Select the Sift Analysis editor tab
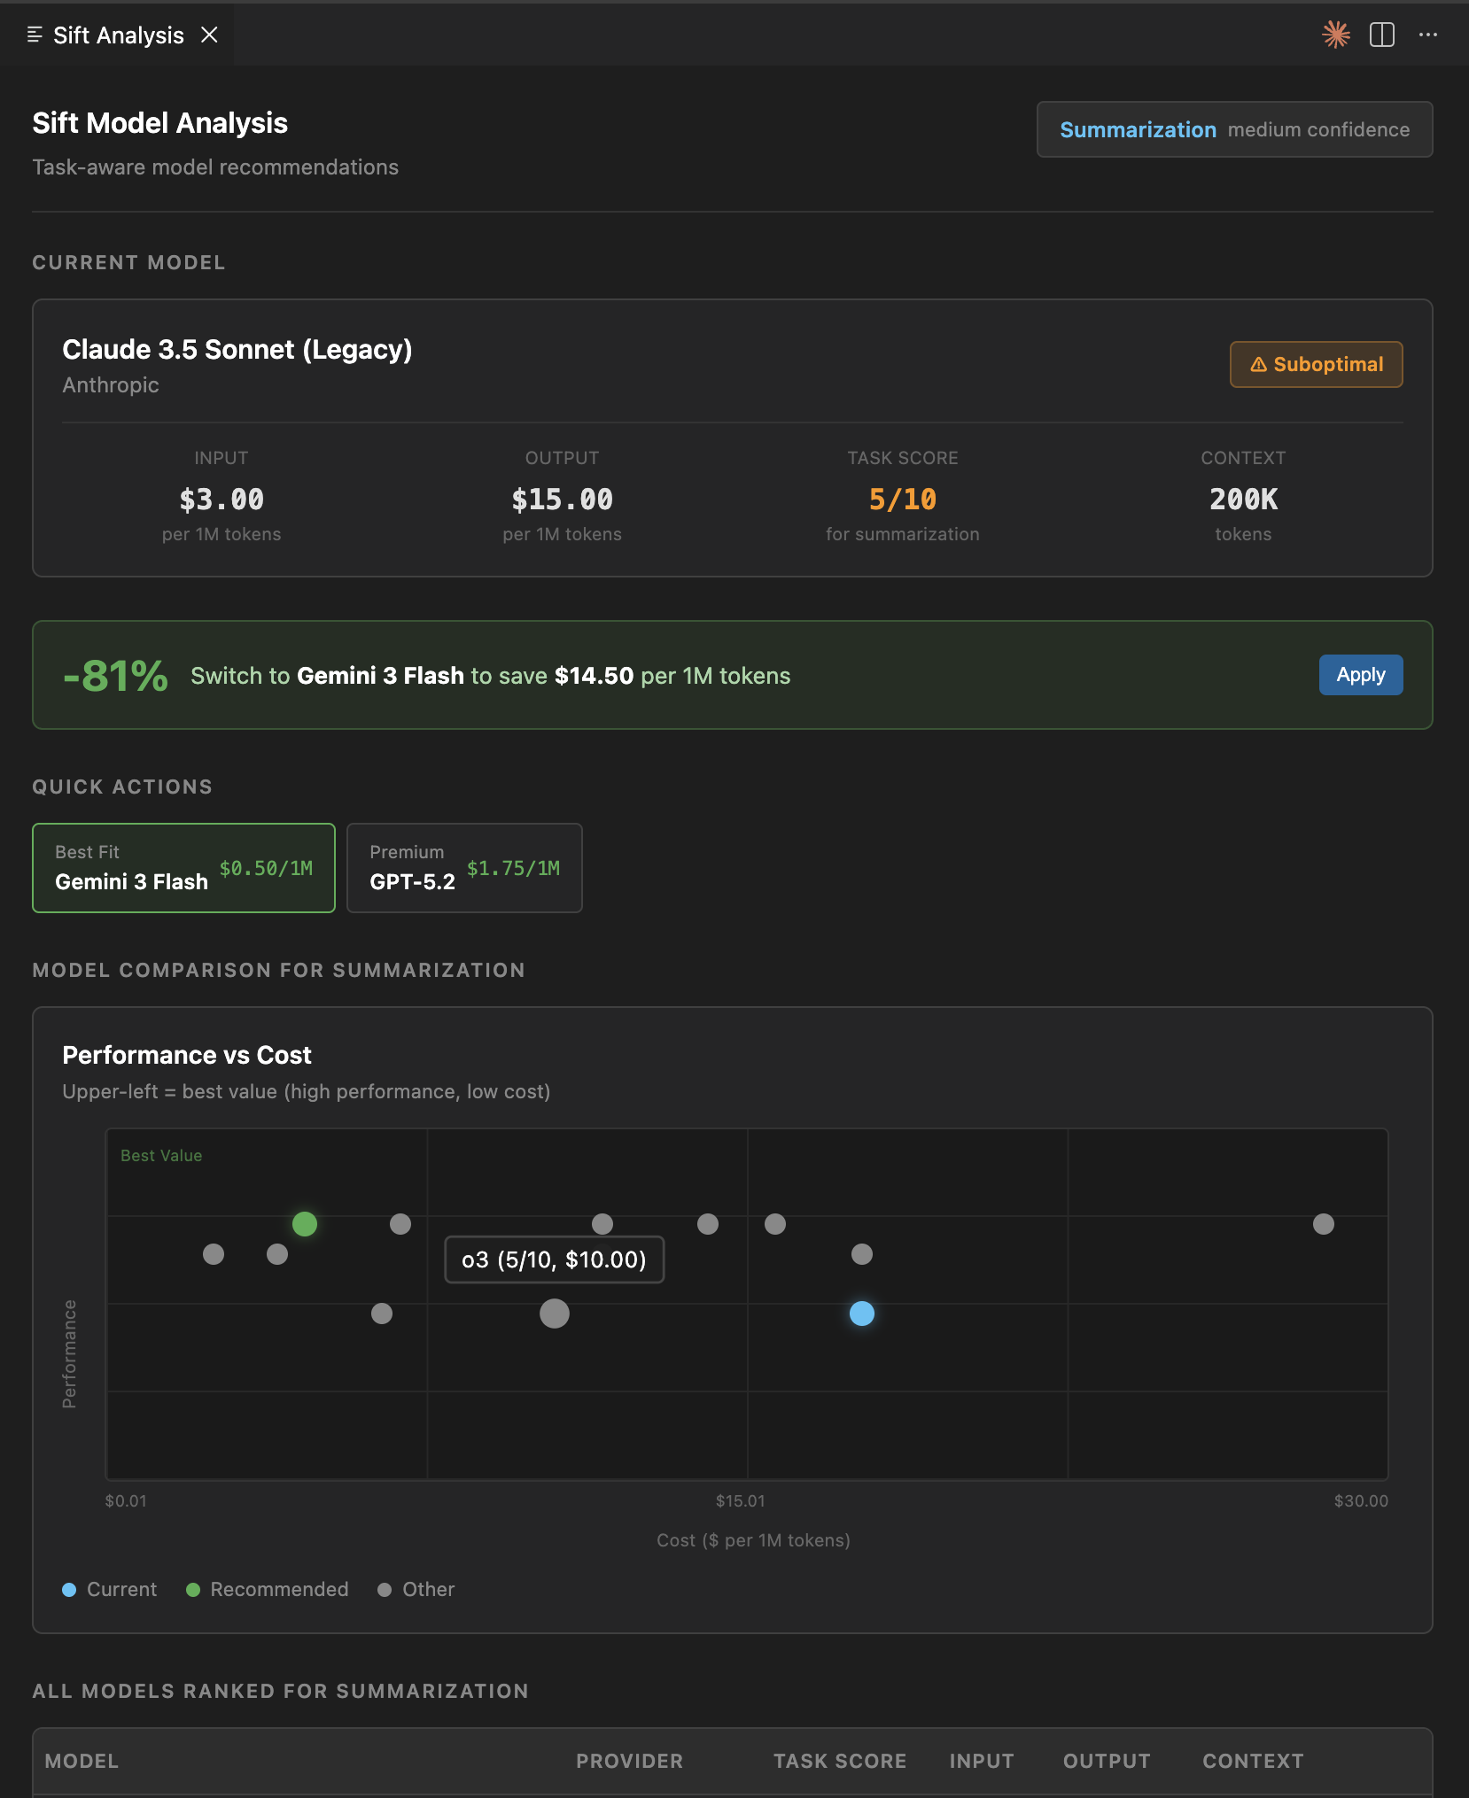The image size is (1469, 1798). pos(117,35)
